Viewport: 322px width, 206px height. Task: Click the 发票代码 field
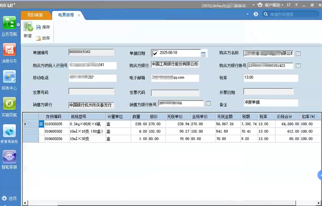175,93
